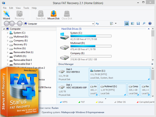Open the search magnifier tool
The width and height of the screenshot is (156, 117).
(144, 24)
